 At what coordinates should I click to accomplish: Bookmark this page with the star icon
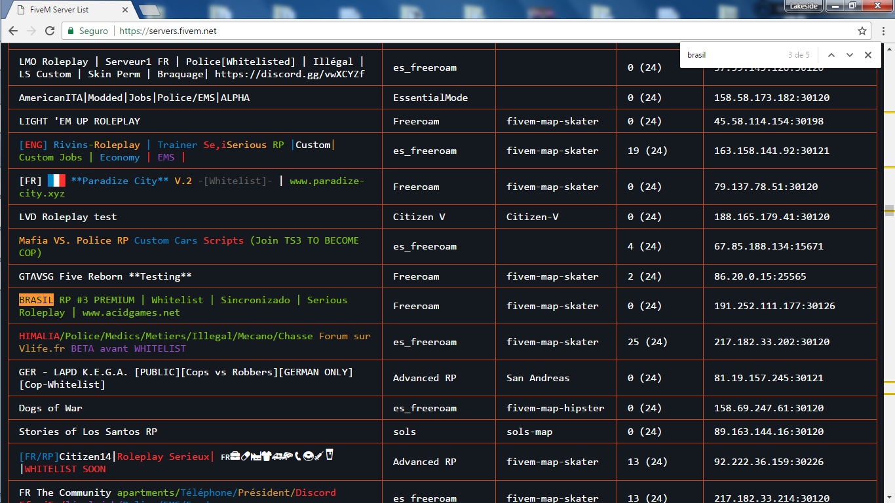coord(862,31)
